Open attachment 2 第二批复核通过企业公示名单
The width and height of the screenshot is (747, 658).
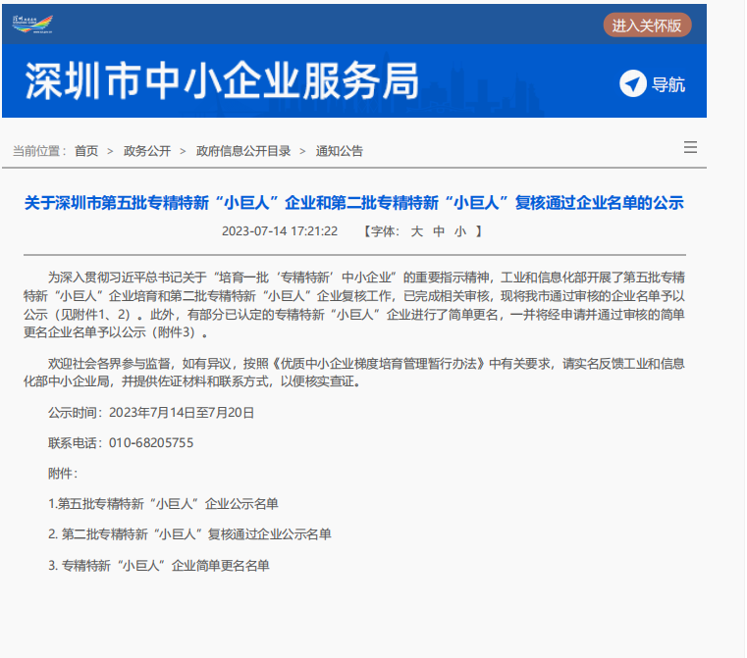[x=190, y=534]
